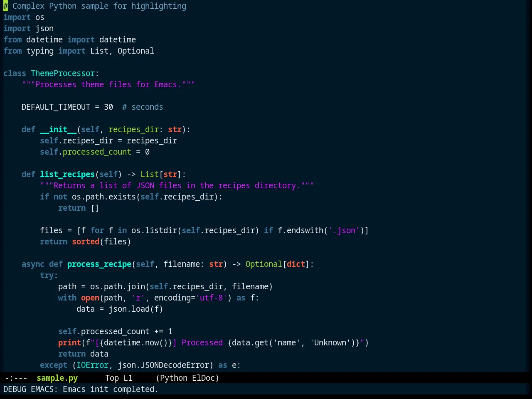Click the ElDoc minor mode indicator
This screenshot has height=399, width=532.
point(203,378)
